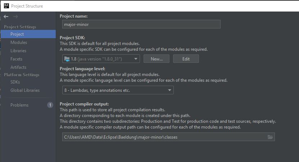Open Global Libraries settings

tap(25, 90)
